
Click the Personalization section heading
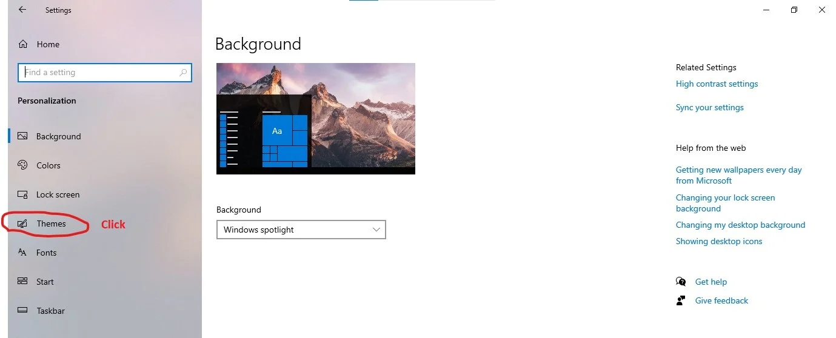pyautogui.click(x=47, y=101)
